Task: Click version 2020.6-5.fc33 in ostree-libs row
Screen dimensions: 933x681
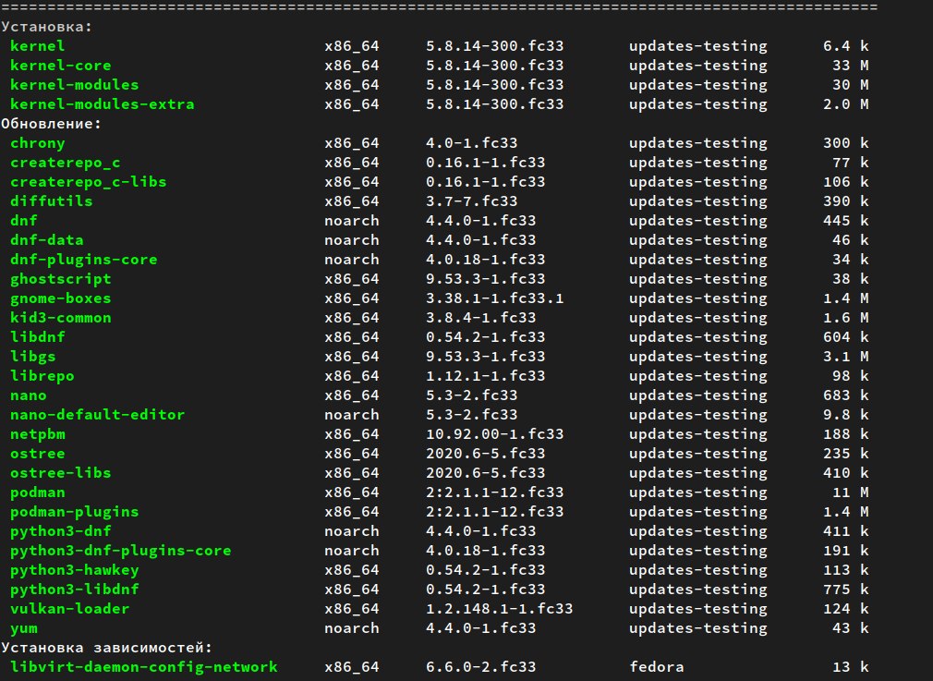Action: (486, 473)
